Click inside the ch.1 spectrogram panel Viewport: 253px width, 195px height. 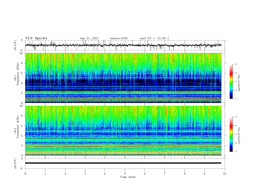click(123, 78)
